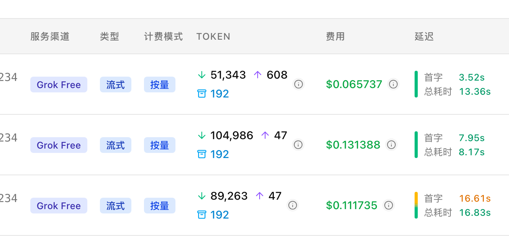Click purple up arrow in 104,986 row
Screen dimensions: 509x250
(x=265, y=135)
